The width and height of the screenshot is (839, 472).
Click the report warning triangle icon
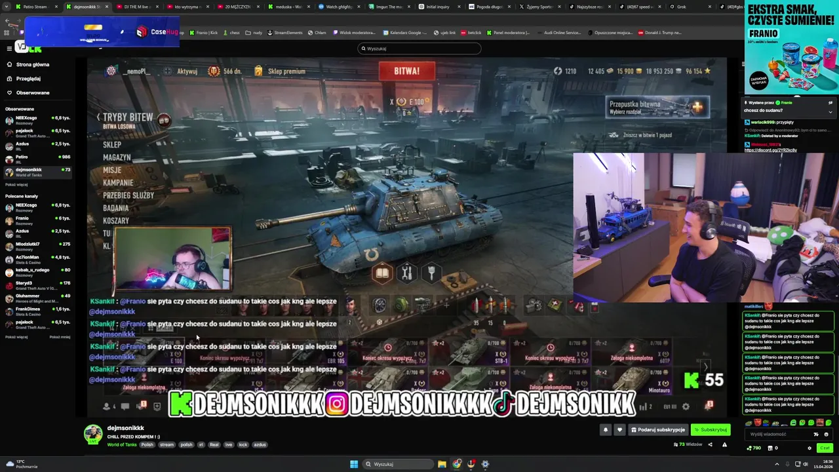[724, 444]
